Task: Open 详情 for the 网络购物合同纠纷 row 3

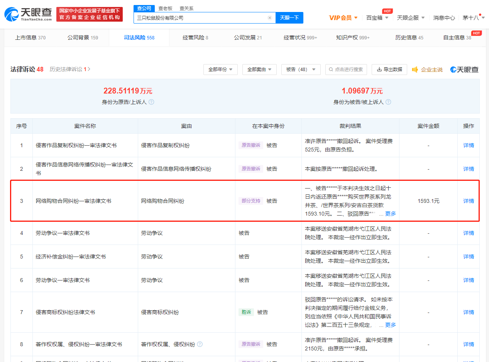Action: coord(469,201)
